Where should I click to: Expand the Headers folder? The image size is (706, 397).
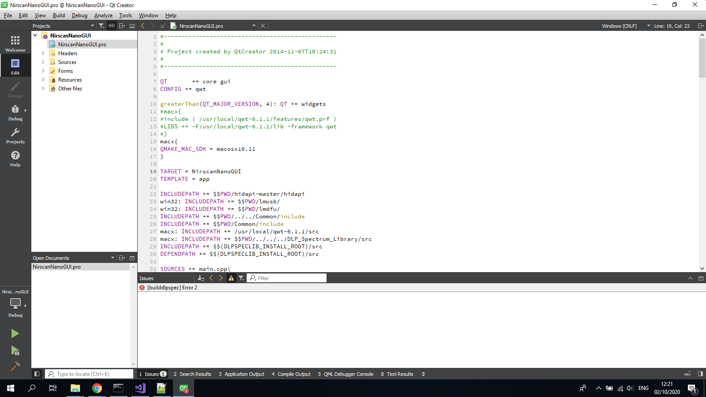pyautogui.click(x=43, y=53)
